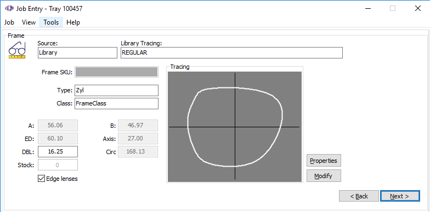
Task: Click the Stock value field
Action: (58, 165)
